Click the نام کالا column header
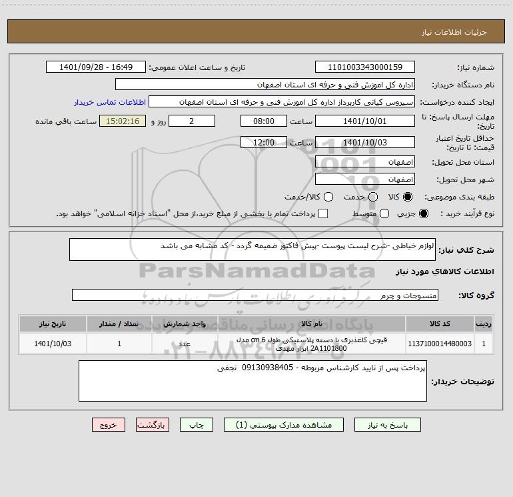Image resolution: width=513 pixels, height=497 pixels. point(312,324)
